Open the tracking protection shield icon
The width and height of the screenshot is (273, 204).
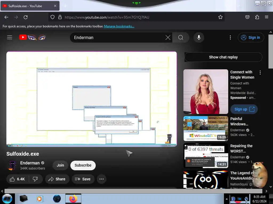point(53,17)
